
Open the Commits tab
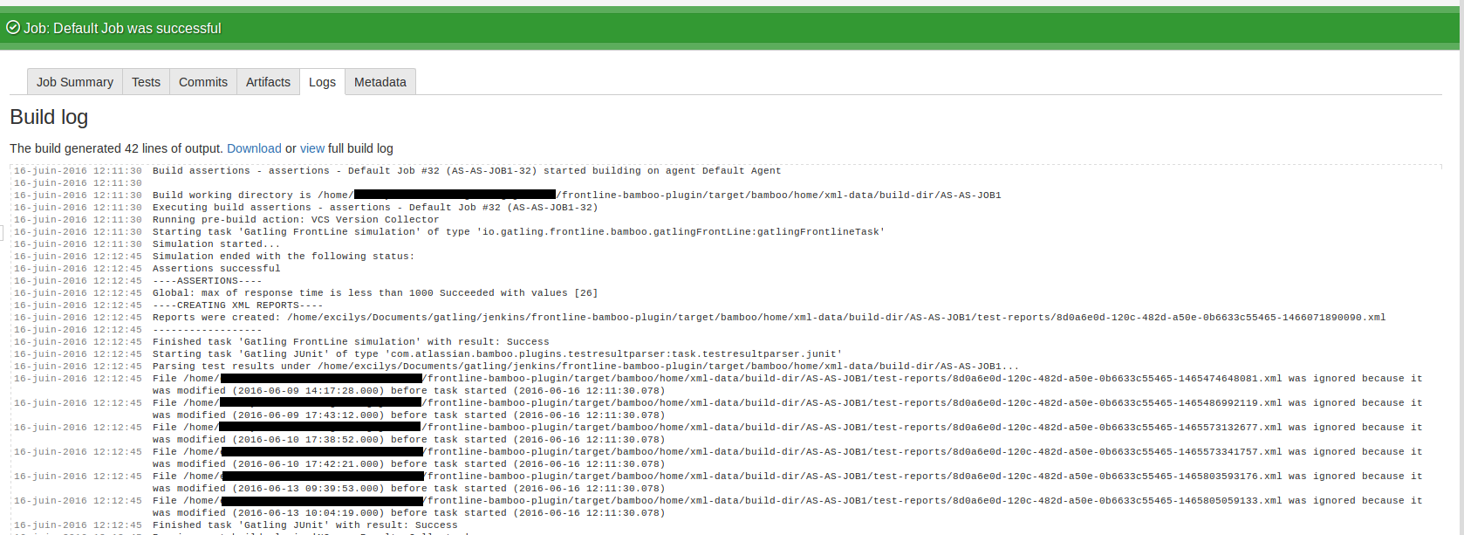click(203, 82)
